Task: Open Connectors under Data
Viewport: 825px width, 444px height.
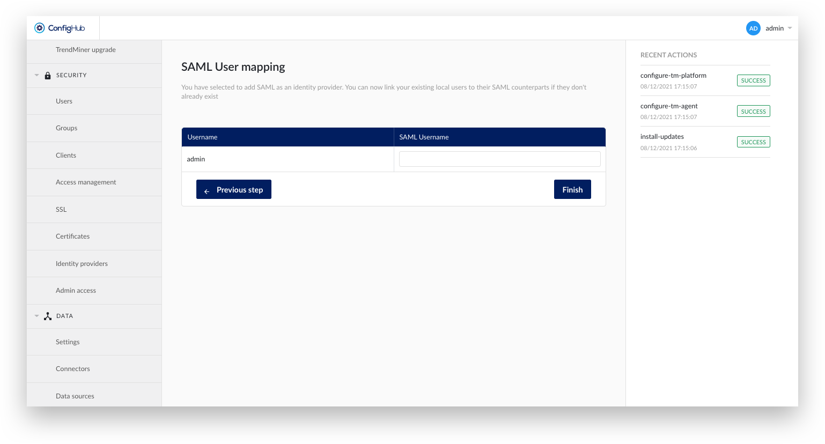Action: tap(73, 369)
